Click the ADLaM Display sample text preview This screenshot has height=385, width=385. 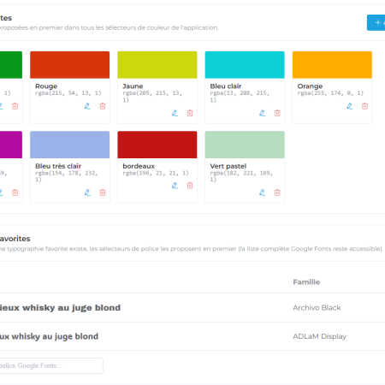[x=49, y=336]
